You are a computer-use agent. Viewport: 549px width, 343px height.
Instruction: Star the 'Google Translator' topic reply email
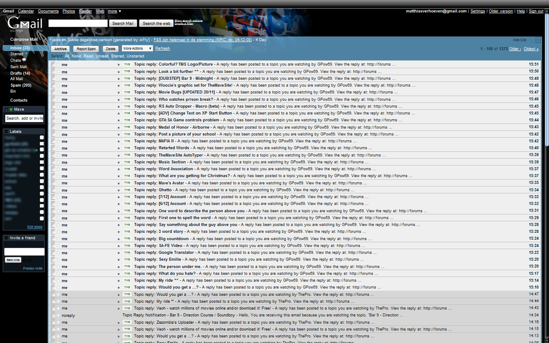58,253
